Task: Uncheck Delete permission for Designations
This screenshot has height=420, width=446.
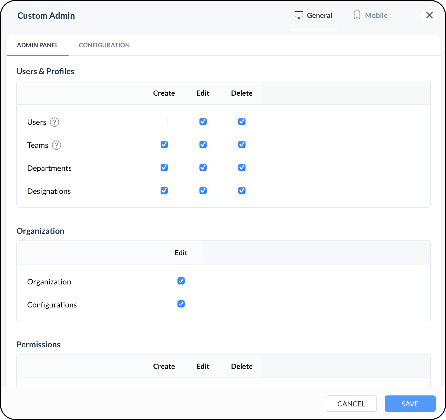Action: click(242, 190)
